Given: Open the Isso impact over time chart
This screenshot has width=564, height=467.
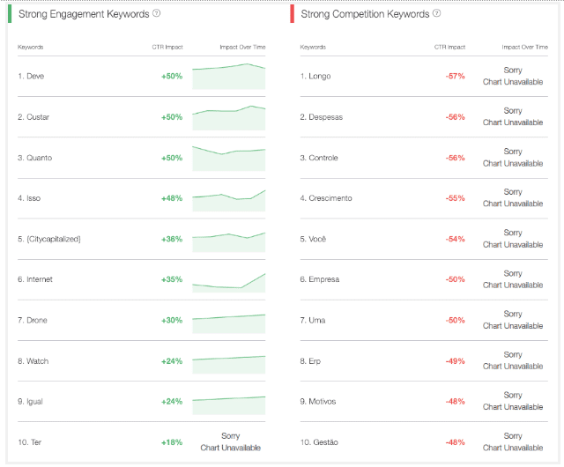Looking at the screenshot, I should 229,200.
